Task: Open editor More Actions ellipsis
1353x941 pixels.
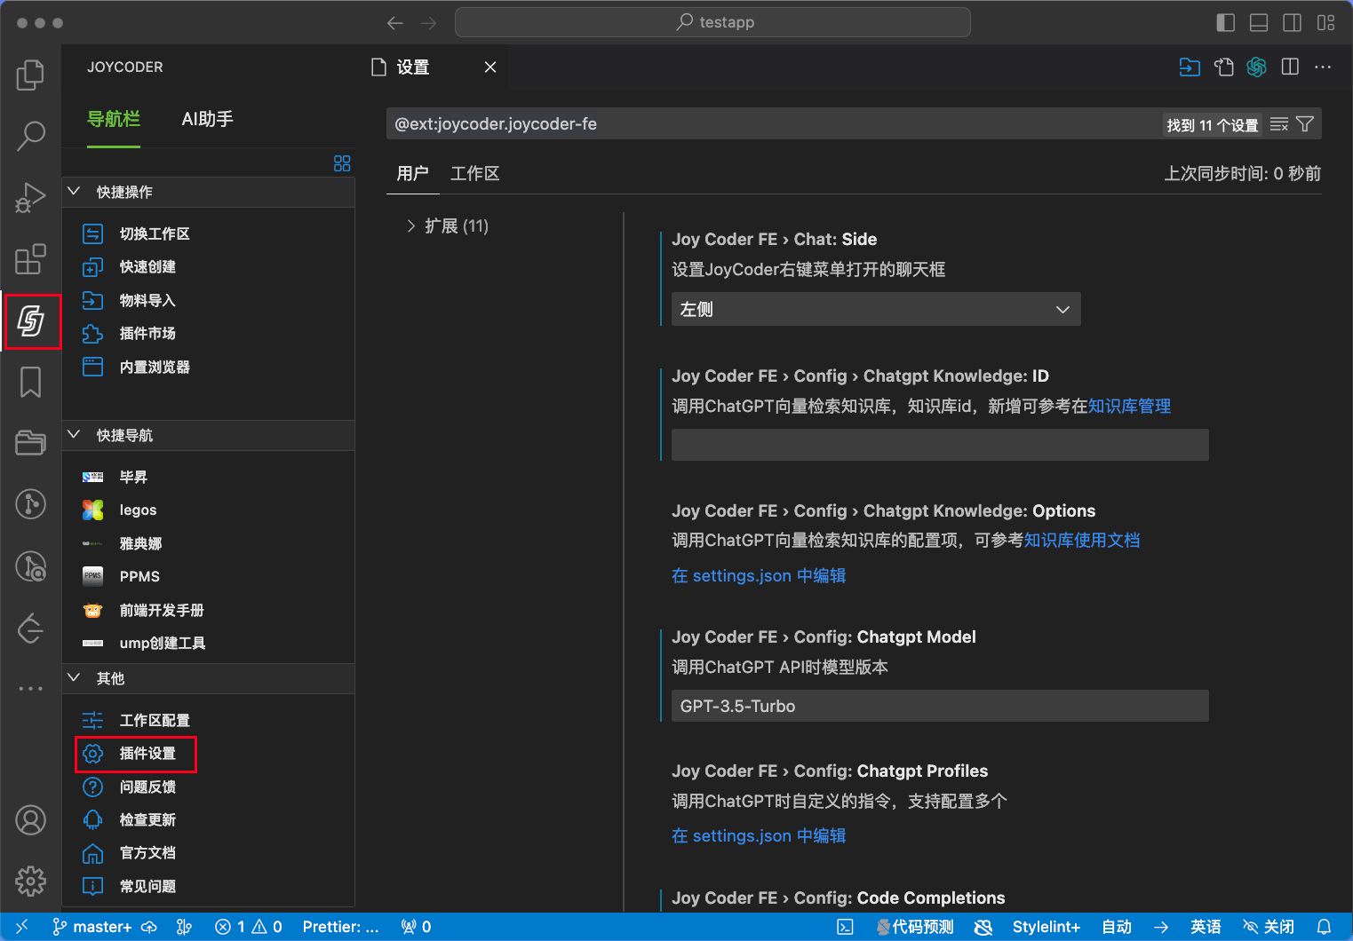Action: (x=1323, y=67)
